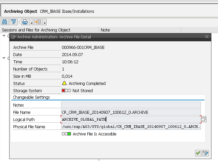
Task: Click the 'Archiving Completed' status text
Action: point(87,83)
